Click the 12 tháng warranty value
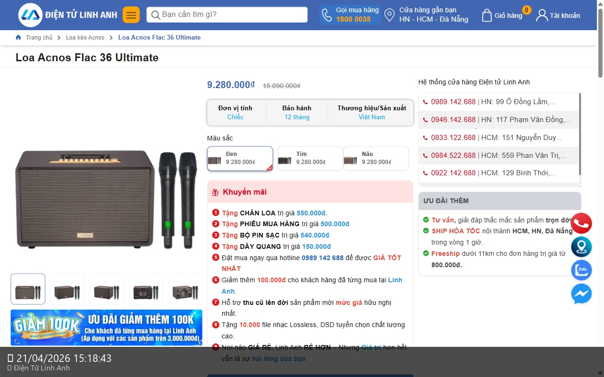Viewport: 604px width, 377px height. [297, 117]
